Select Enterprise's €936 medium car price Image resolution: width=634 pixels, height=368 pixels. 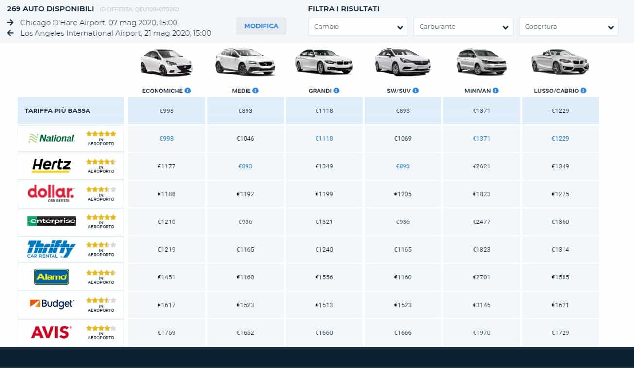[x=245, y=221]
